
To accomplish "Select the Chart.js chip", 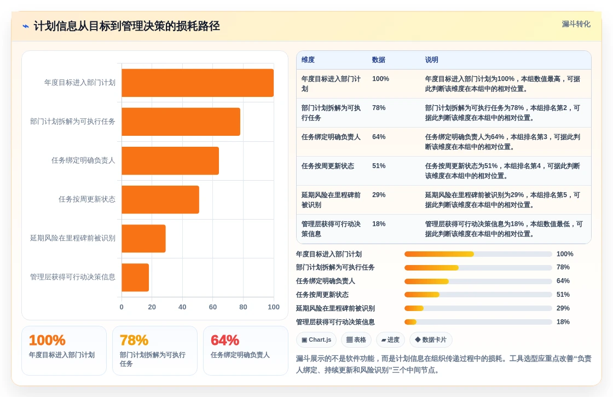I will [x=316, y=340].
